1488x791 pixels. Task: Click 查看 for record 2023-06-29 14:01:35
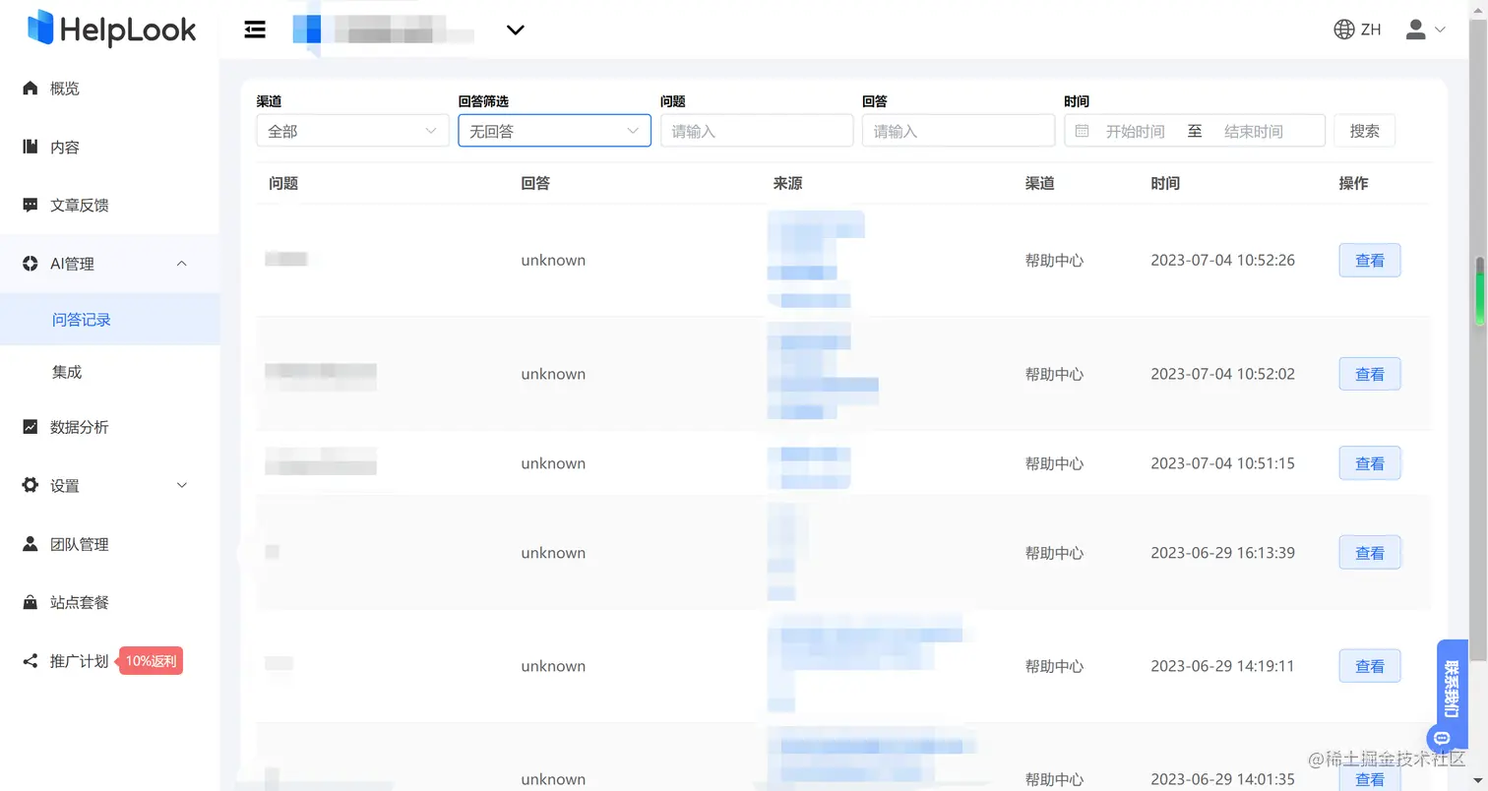(x=1370, y=778)
